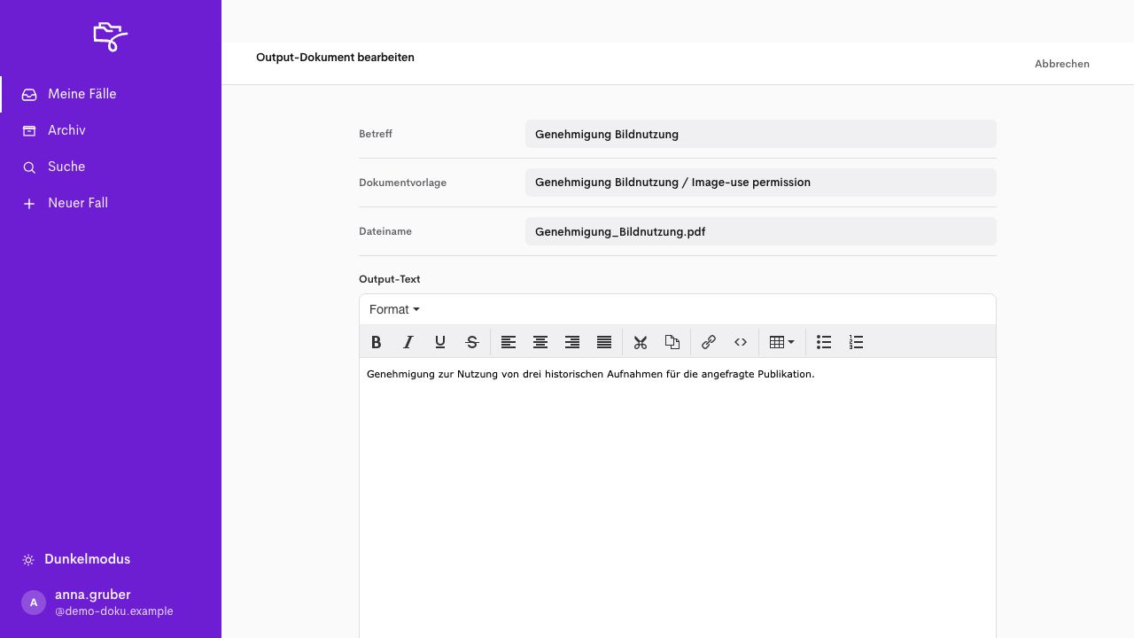Click the Output-Text editor body text

(x=590, y=374)
